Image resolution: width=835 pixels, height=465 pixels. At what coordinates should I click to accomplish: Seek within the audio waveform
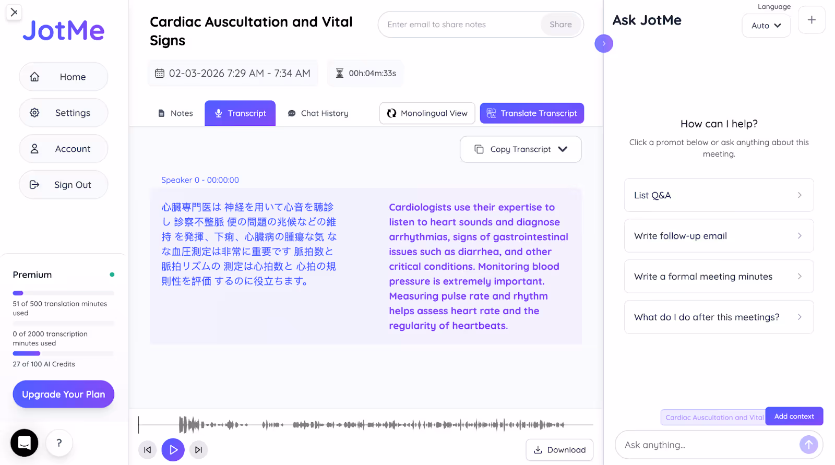(365, 425)
